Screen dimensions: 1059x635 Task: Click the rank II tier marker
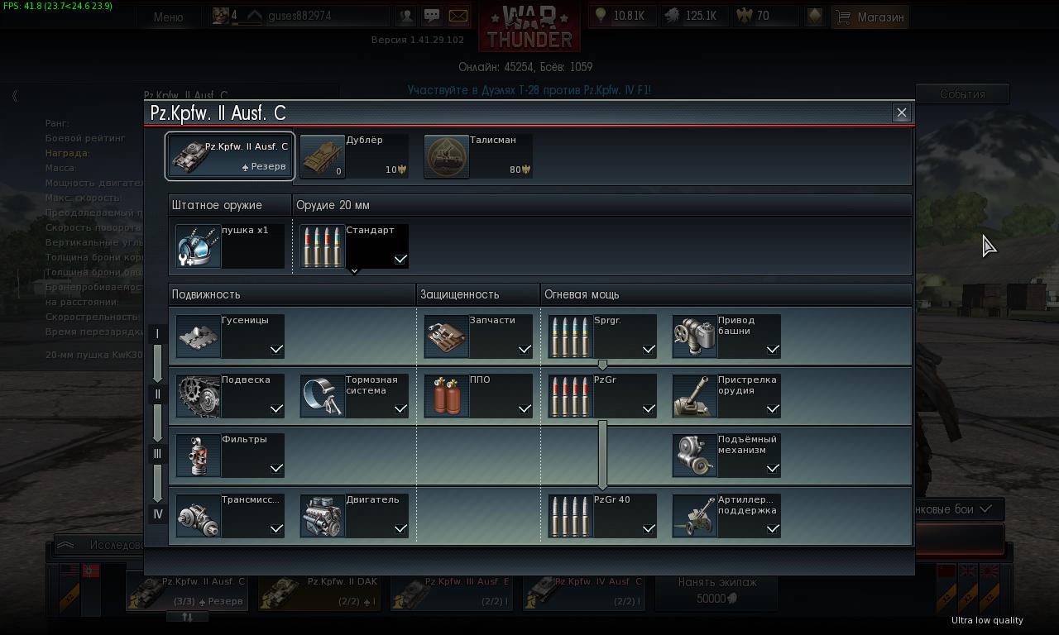click(157, 394)
